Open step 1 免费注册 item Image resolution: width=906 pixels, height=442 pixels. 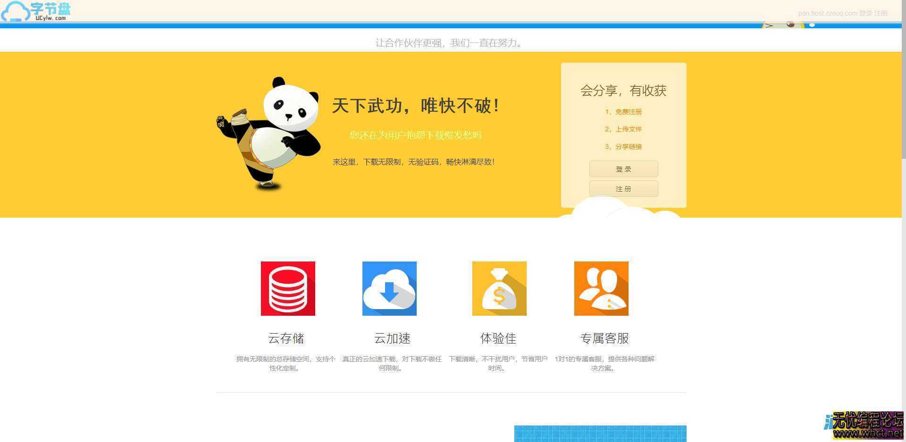pyautogui.click(x=623, y=112)
